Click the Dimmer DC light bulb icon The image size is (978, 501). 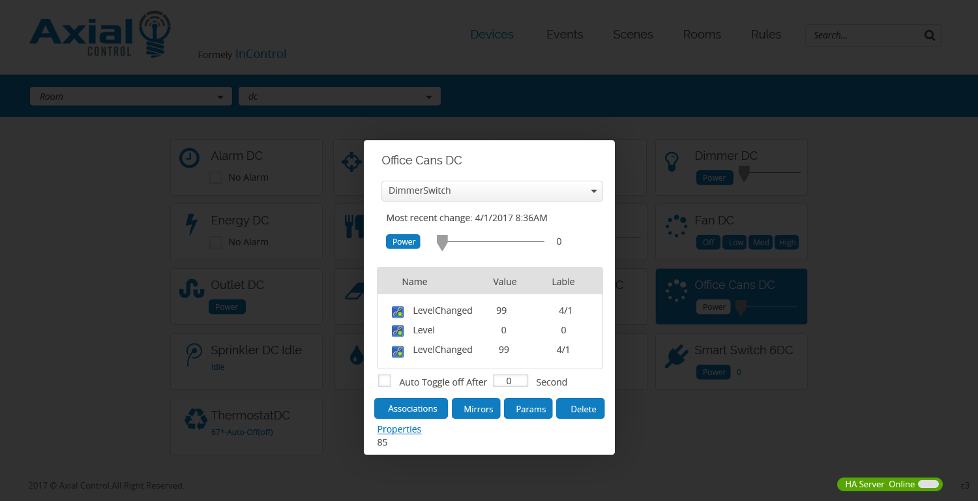click(672, 161)
